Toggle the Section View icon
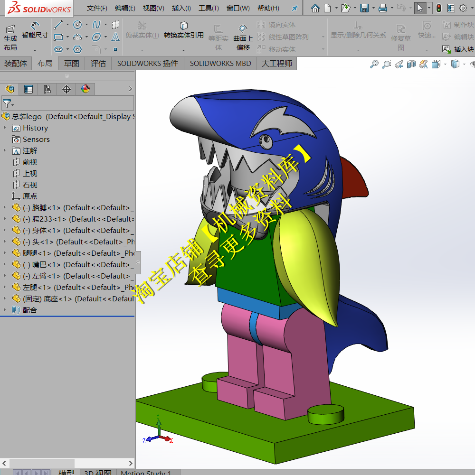The height and width of the screenshot is (475, 475). [x=411, y=64]
